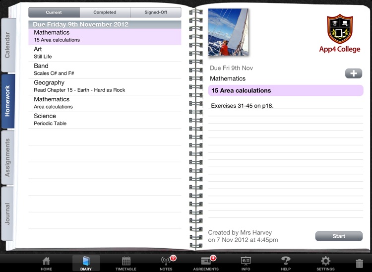The height and width of the screenshot is (272, 372).
Task: Select the Current filter segment
Action: 54,12
